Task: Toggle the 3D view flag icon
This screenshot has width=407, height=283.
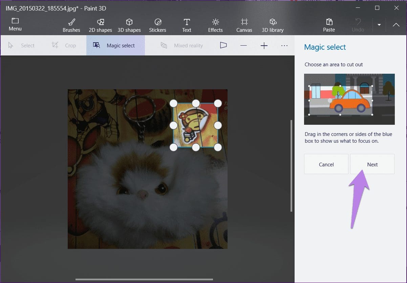Action: (223, 45)
